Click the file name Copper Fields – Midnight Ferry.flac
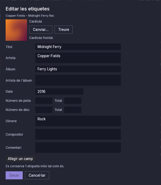 coord(30,16)
